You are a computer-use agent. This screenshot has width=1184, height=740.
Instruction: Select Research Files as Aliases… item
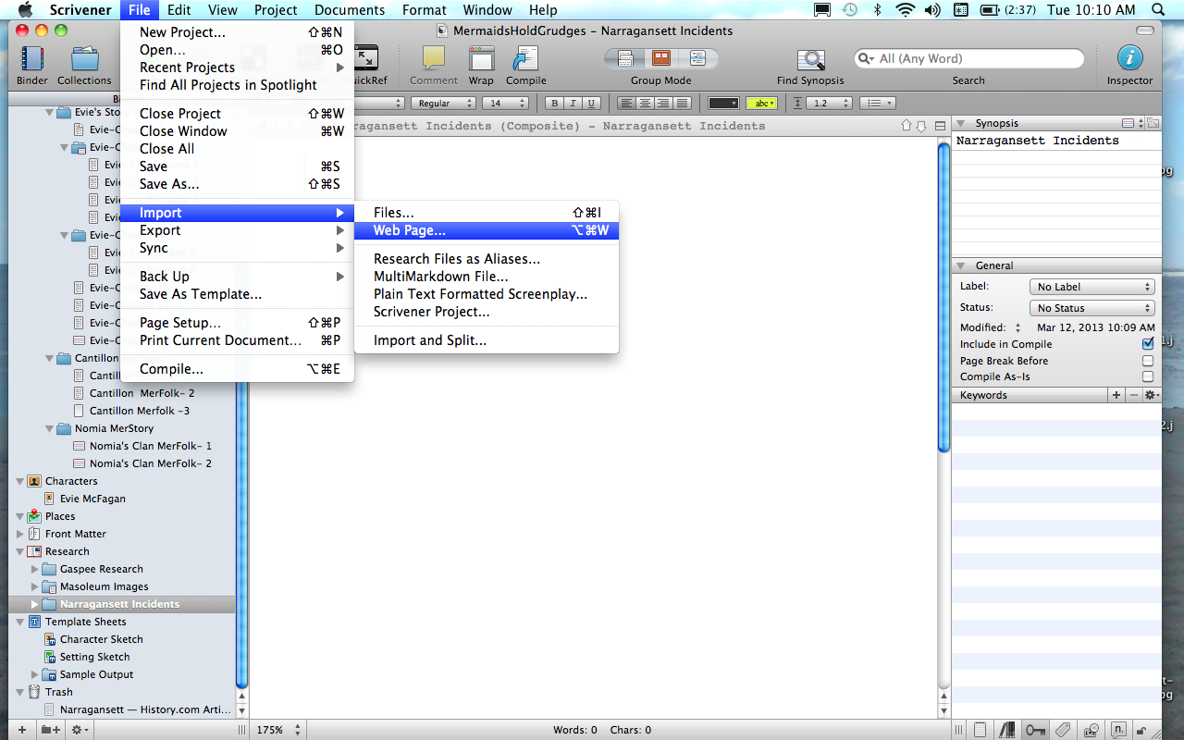pyautogui.click(x=487, y=259)
